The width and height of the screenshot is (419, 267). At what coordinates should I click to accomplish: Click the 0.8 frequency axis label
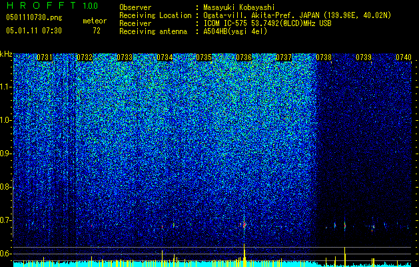(5, 187)
